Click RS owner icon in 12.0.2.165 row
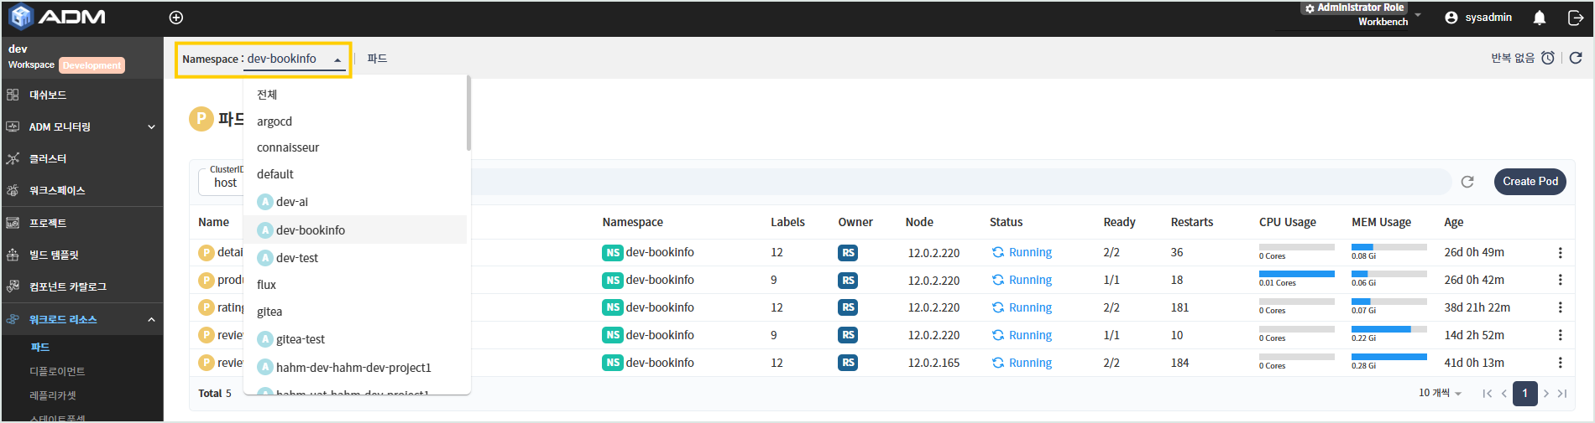 (848, 363)
